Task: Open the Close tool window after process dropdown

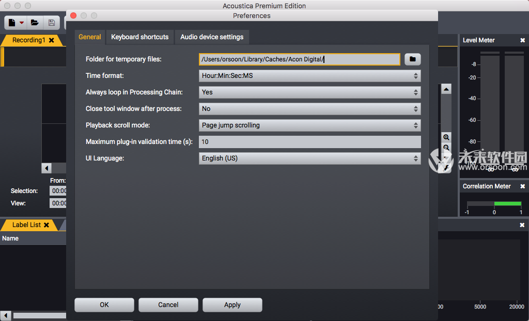Action: (310, 109)
